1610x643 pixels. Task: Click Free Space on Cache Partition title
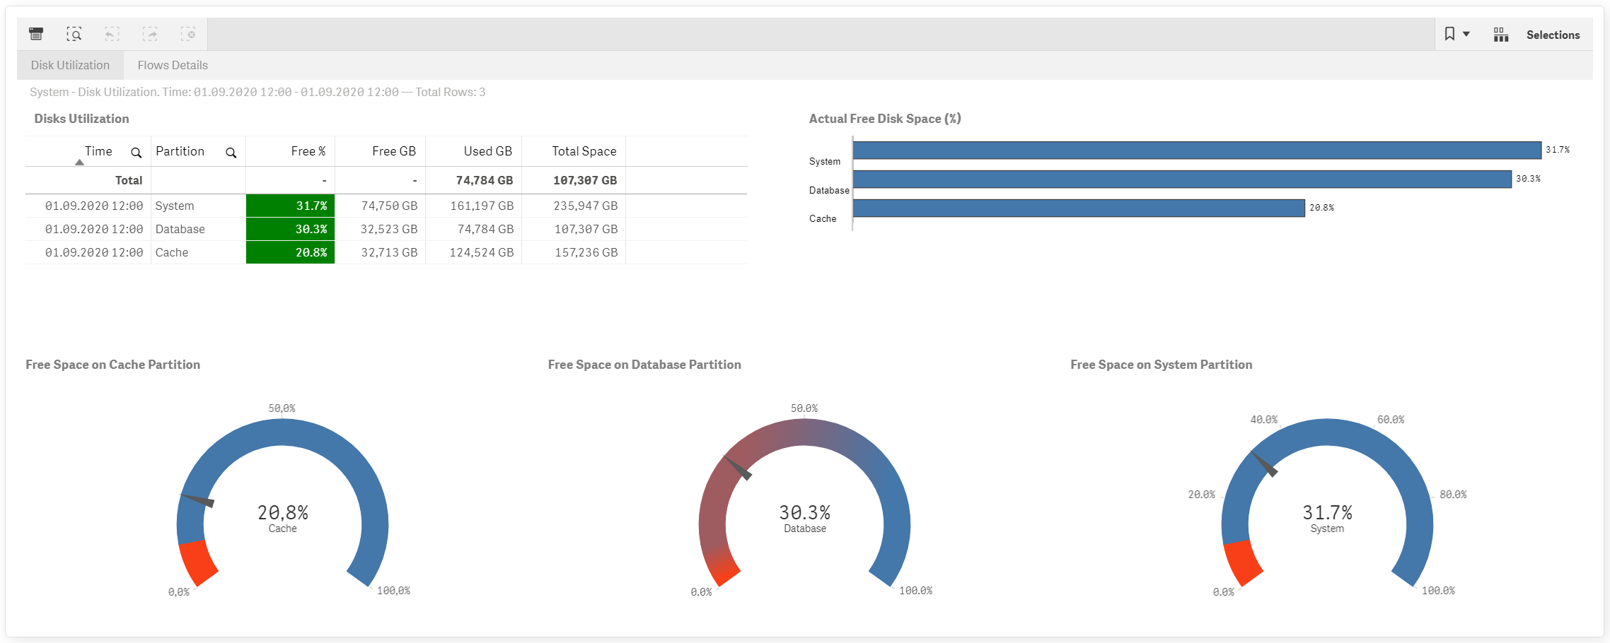pos(112,365)
